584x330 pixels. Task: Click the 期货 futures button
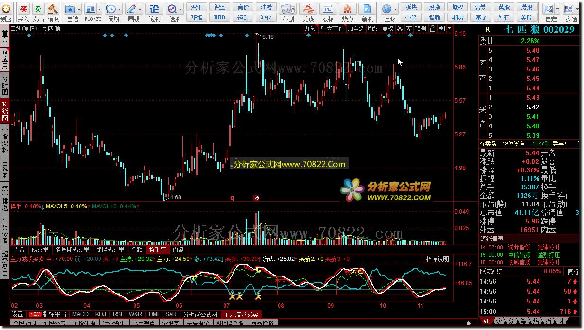pyautogui.click(x=458, y=18)
